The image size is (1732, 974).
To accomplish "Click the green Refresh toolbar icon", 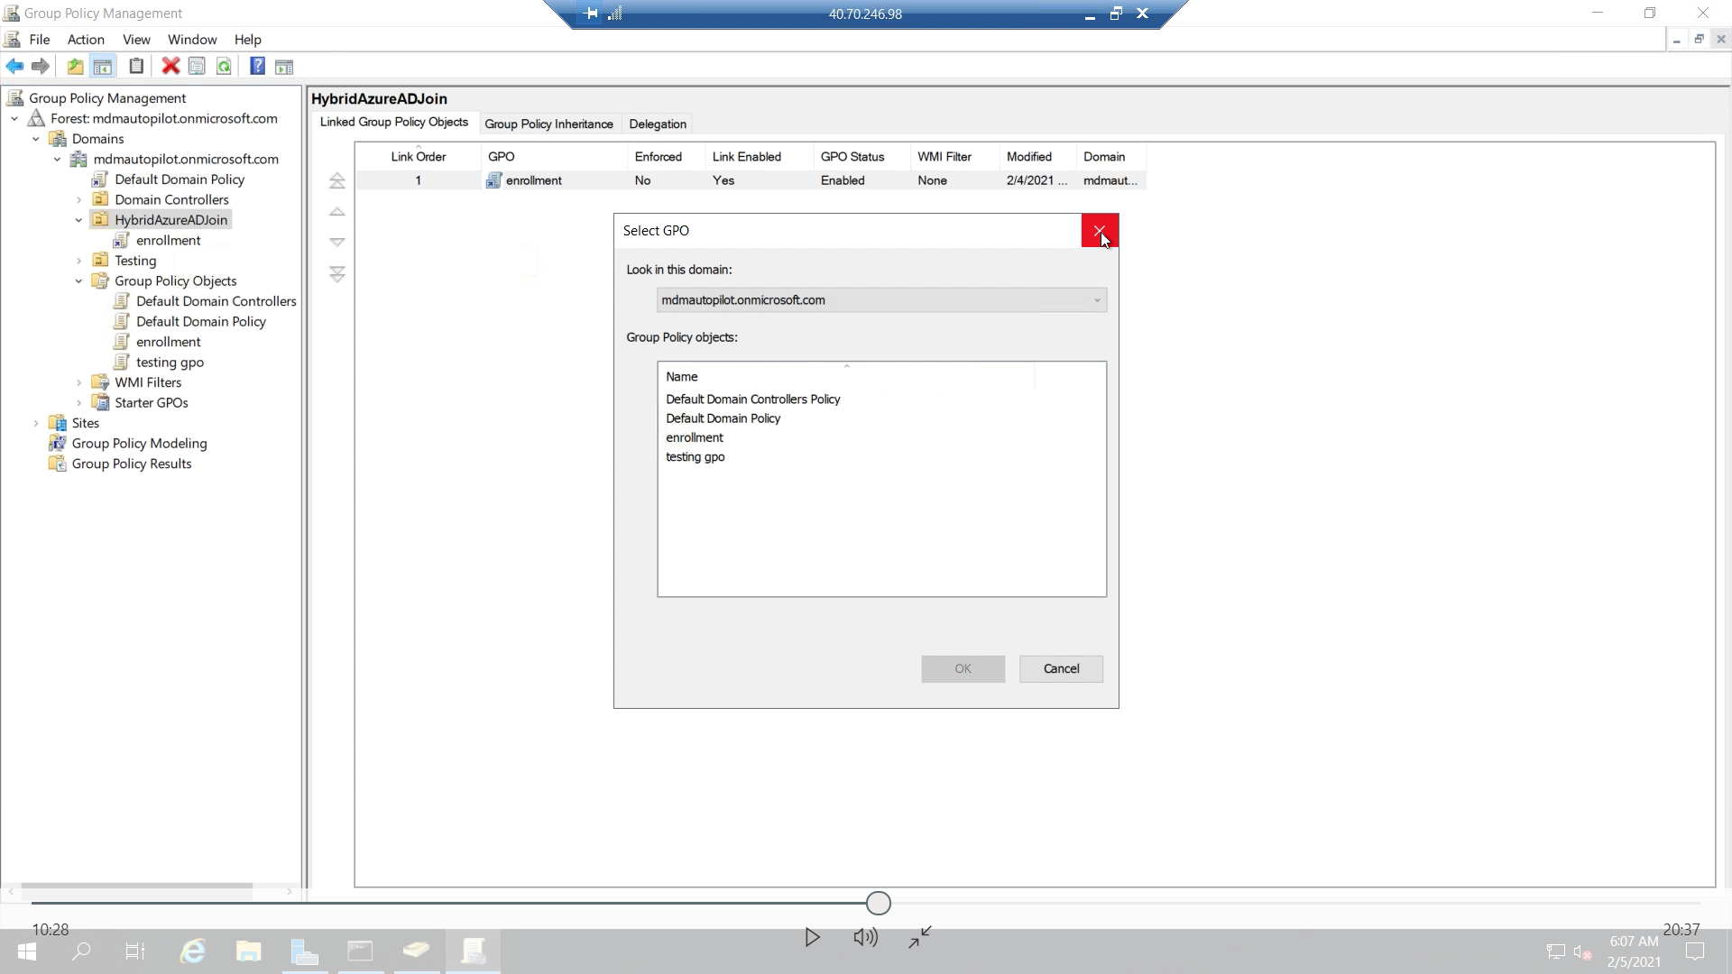I will coord(224,67).
